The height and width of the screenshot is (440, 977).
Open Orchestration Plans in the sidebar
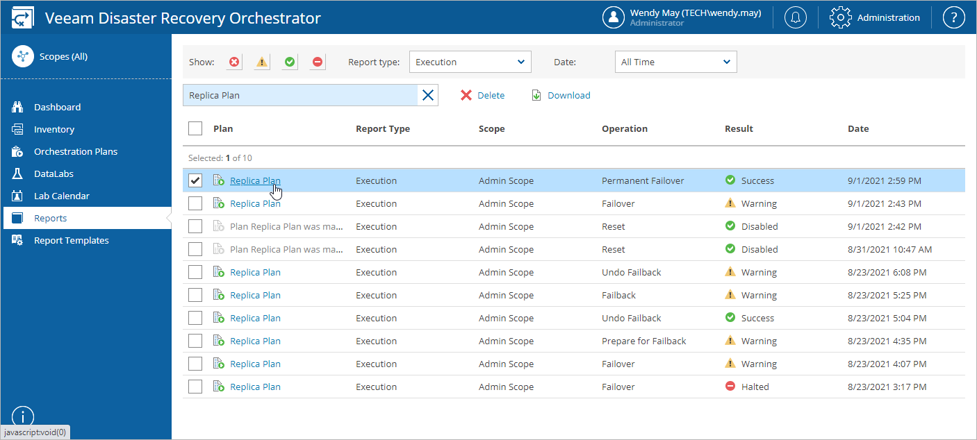click(x=76, y=151)
